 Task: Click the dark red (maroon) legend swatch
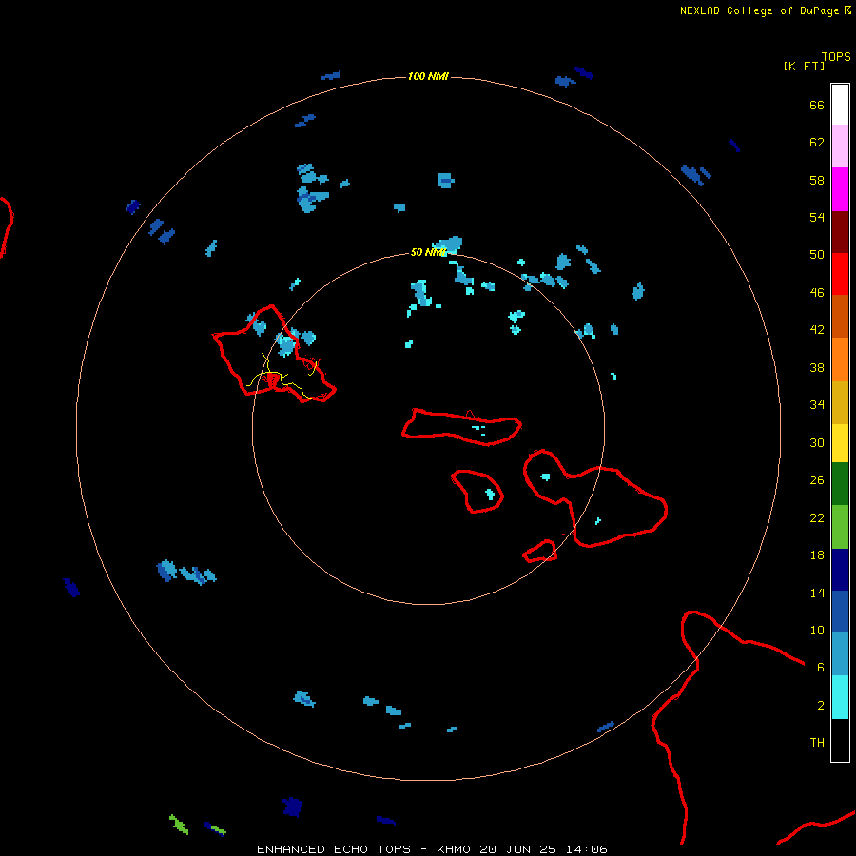pyautogui.click(x=840, y=231)
